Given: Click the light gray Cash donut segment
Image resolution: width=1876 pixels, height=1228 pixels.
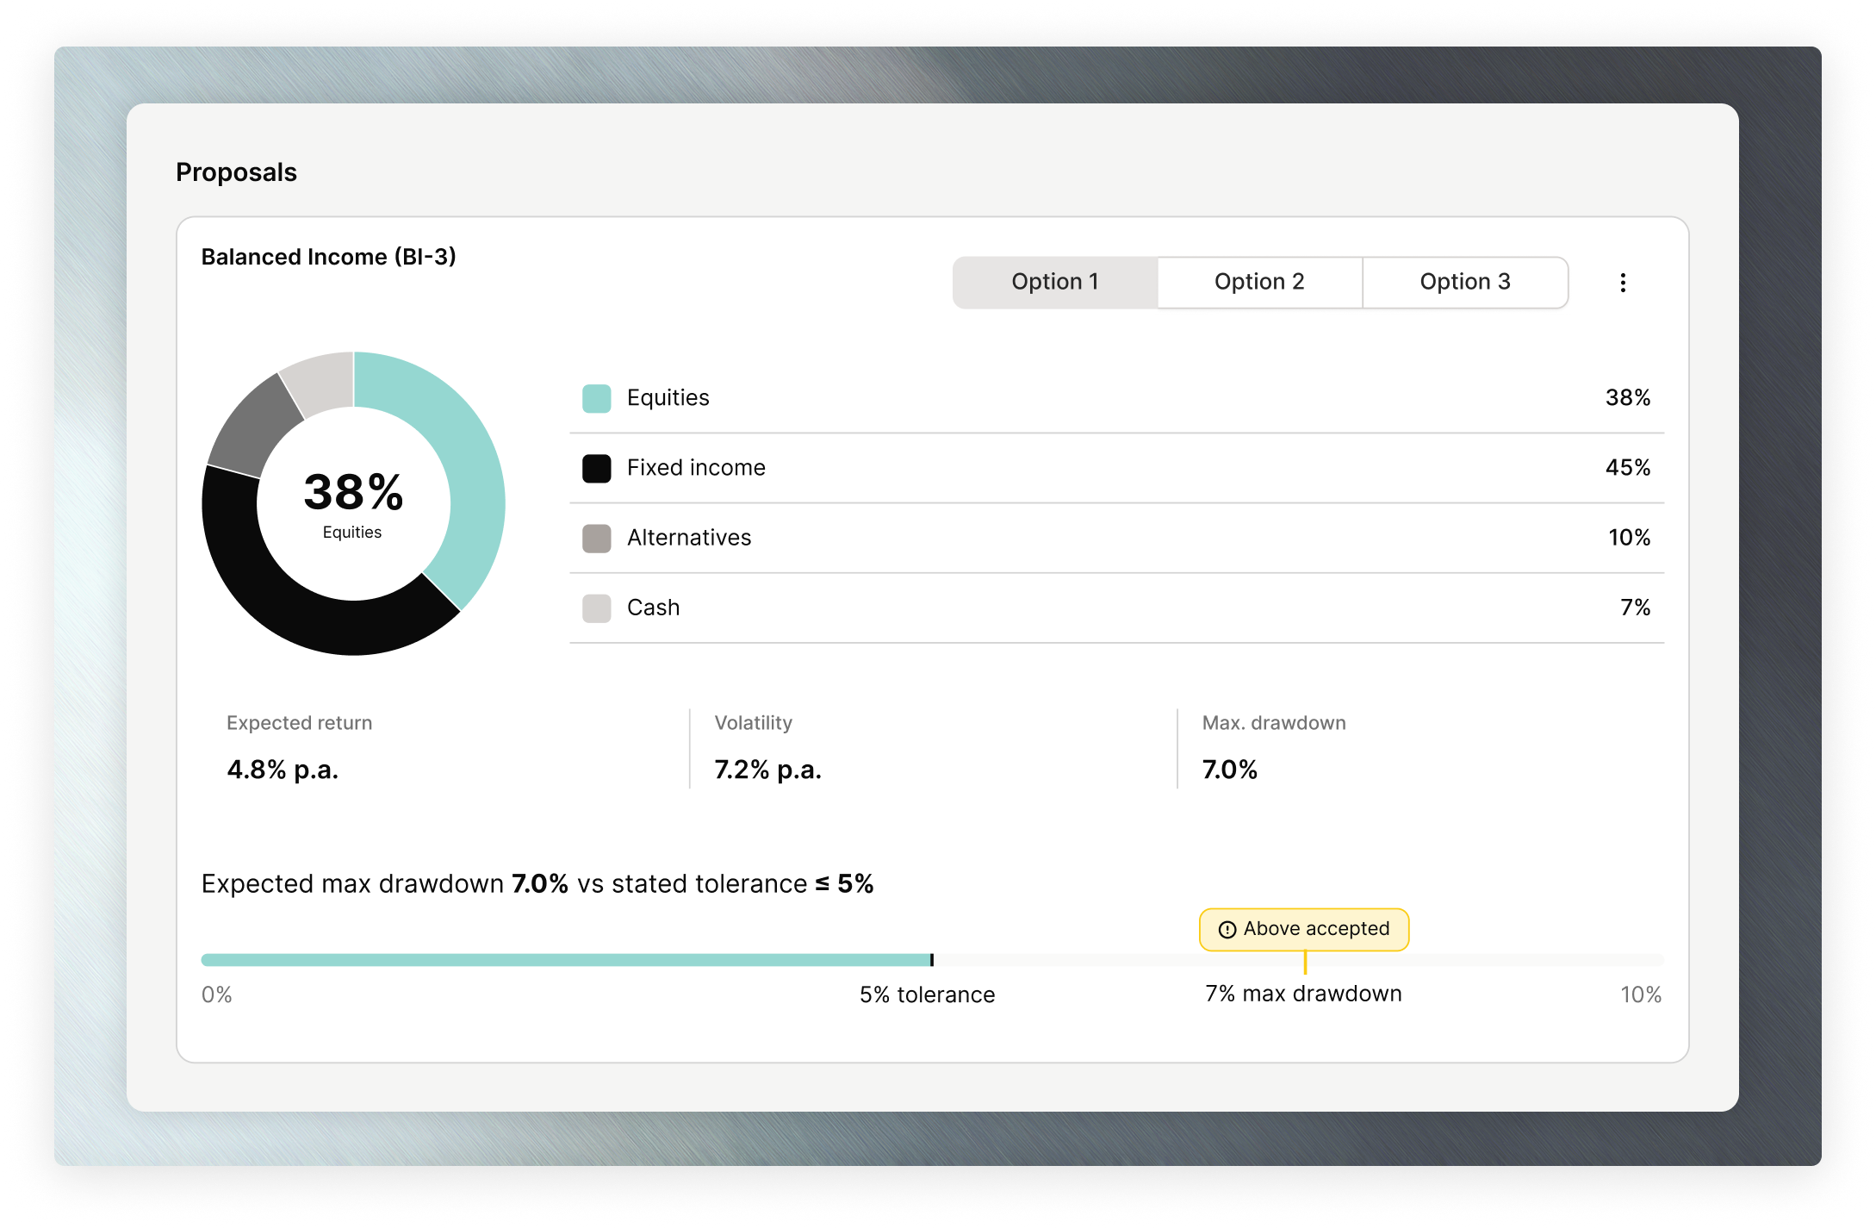Looking at the screenshot, I should point(322,382).
